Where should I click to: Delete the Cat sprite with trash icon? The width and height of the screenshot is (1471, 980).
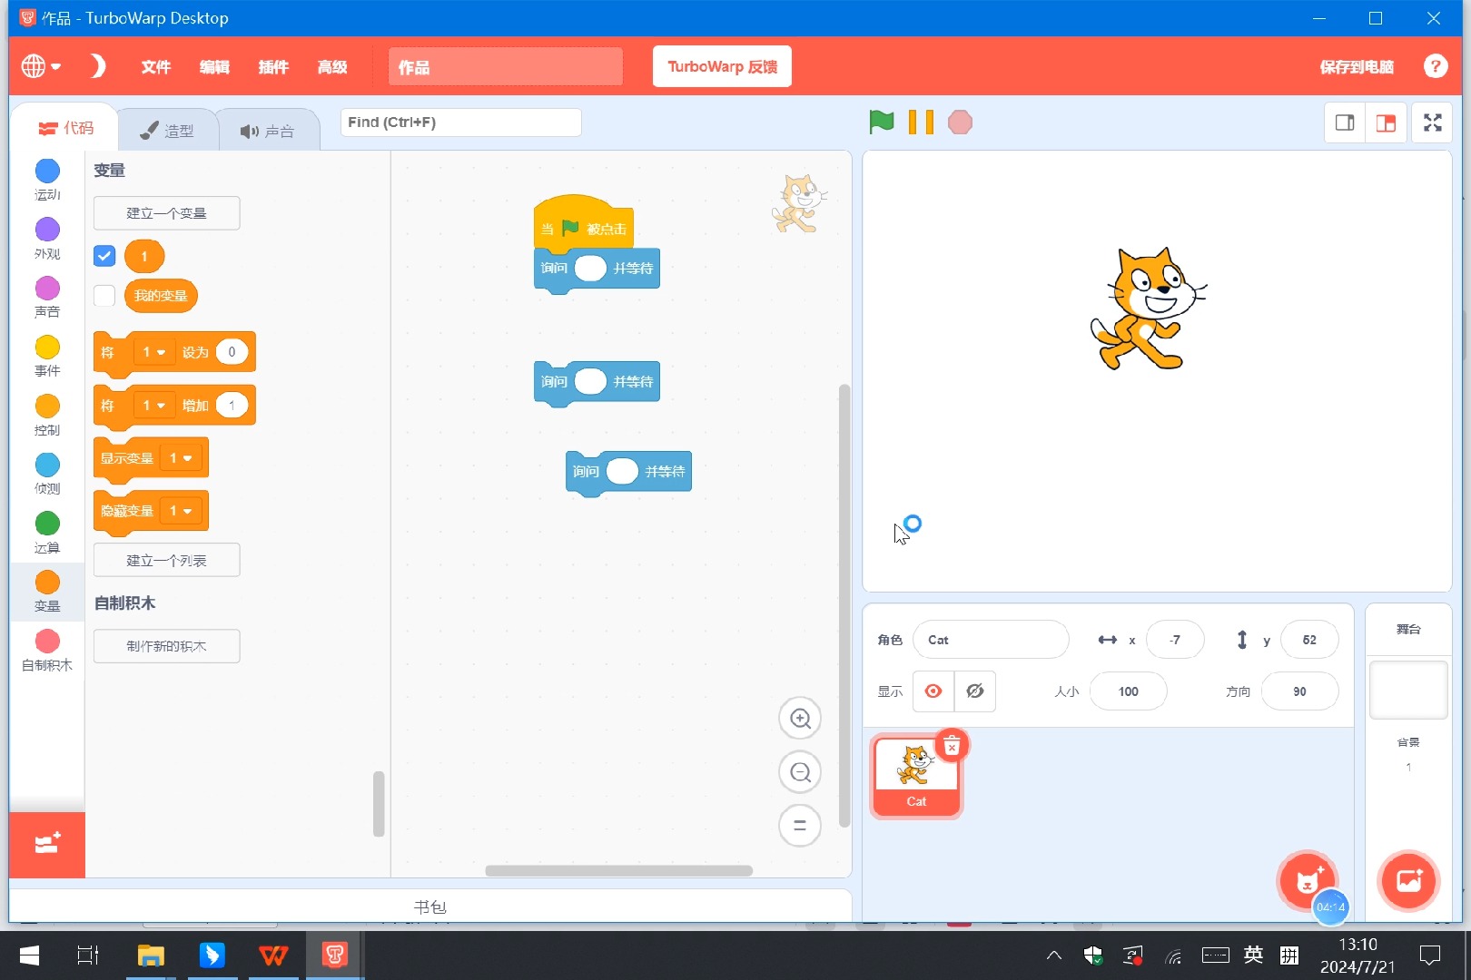pyautogui.click(x=952, y=746)
